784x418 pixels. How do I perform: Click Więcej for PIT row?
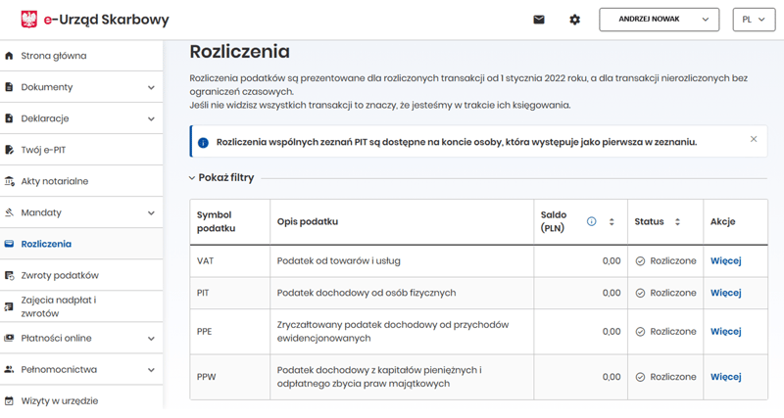(x=725, y=293)
